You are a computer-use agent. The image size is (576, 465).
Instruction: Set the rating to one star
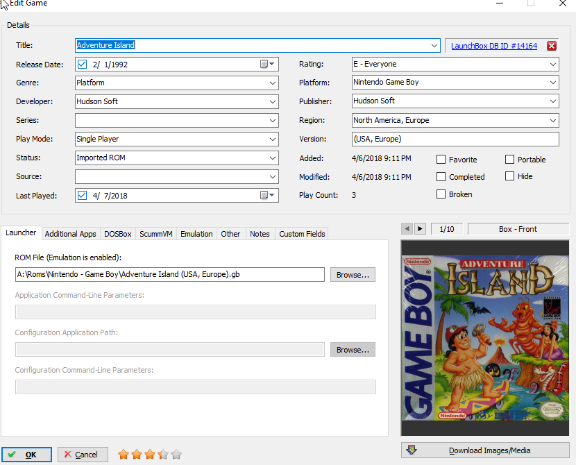[x=124, y=455]
